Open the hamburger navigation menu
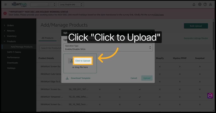This screenshot has height=113, width=216. tap(6, 5)
